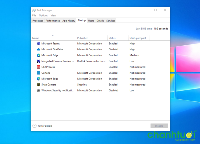Click the Cortana blue square icon
This screenshot has width=200, height=144.
[x=38, y=73]
